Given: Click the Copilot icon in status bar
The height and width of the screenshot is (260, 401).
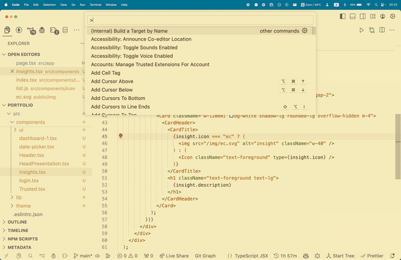Looking at the screenshot, I should coord(305,255).
